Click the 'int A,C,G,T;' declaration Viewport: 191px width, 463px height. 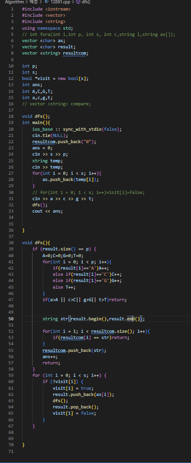click(x=37, y=91)
